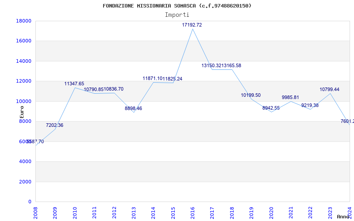Click the 2017 year label
This screenshot has width=354, height=221.
click(x=212, y=213)
